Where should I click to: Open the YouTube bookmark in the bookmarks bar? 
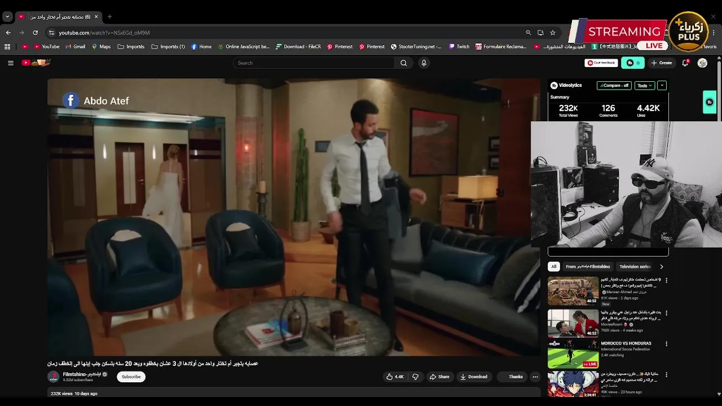(x=46, y=47)
